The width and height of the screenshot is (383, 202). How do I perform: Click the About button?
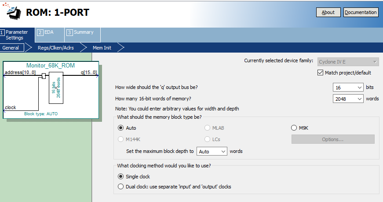pos(328,12)
